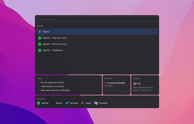Click the Figma label in Favorites
This screenshot has width=194, height=124.
(x=88, y=103)
